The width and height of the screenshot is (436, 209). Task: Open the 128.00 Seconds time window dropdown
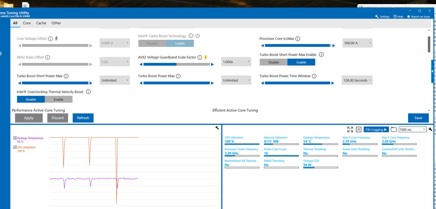click(357, 80)
